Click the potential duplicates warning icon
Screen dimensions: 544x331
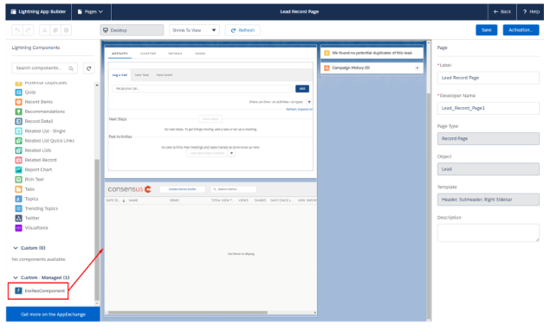pos(327,53)
